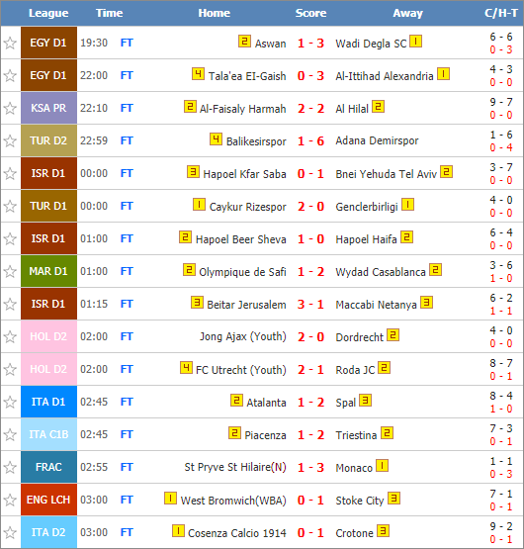Click the 9 - 7 corners for Al Hilal match

(x=501, y=102)
